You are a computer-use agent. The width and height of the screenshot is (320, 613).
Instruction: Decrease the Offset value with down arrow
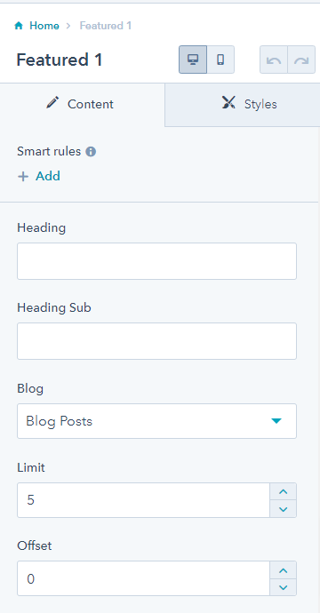284,587
